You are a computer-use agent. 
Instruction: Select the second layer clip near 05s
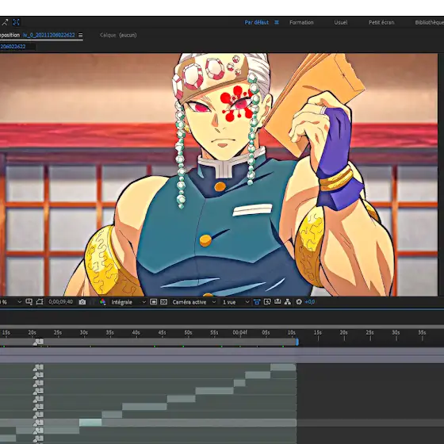[x=258, y=375]
